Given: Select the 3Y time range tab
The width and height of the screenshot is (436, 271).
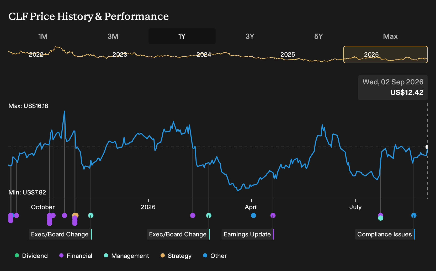Looking at the screenshot, I should (x=250, y=36).
